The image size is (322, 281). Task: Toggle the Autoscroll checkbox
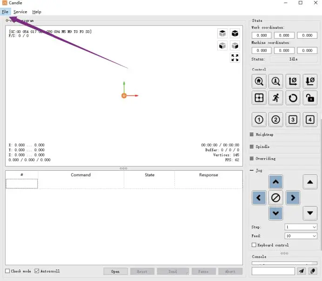click(x=37, y=271)
